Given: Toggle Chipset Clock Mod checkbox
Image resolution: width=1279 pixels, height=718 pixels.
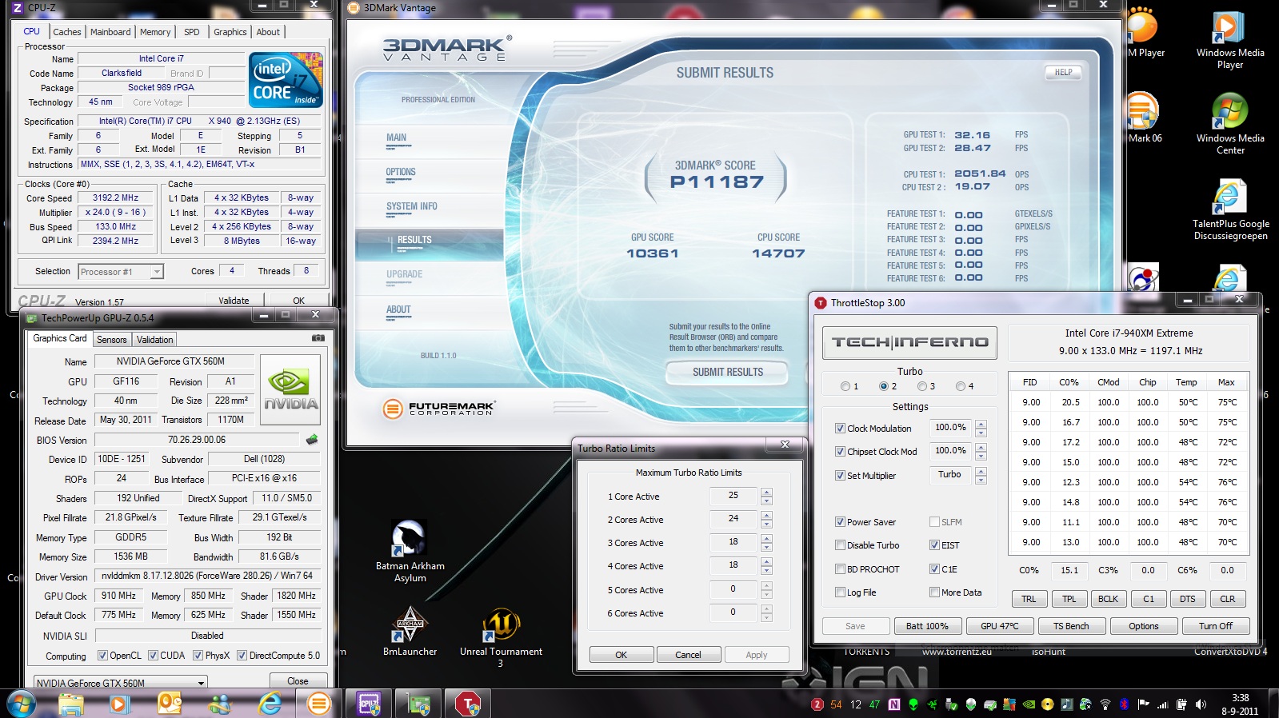Looking at the screenshot, I should pos(840,452).
